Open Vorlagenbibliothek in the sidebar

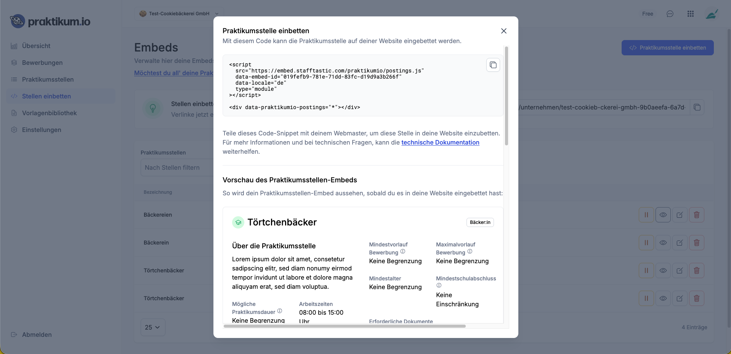tap(49, 113)
